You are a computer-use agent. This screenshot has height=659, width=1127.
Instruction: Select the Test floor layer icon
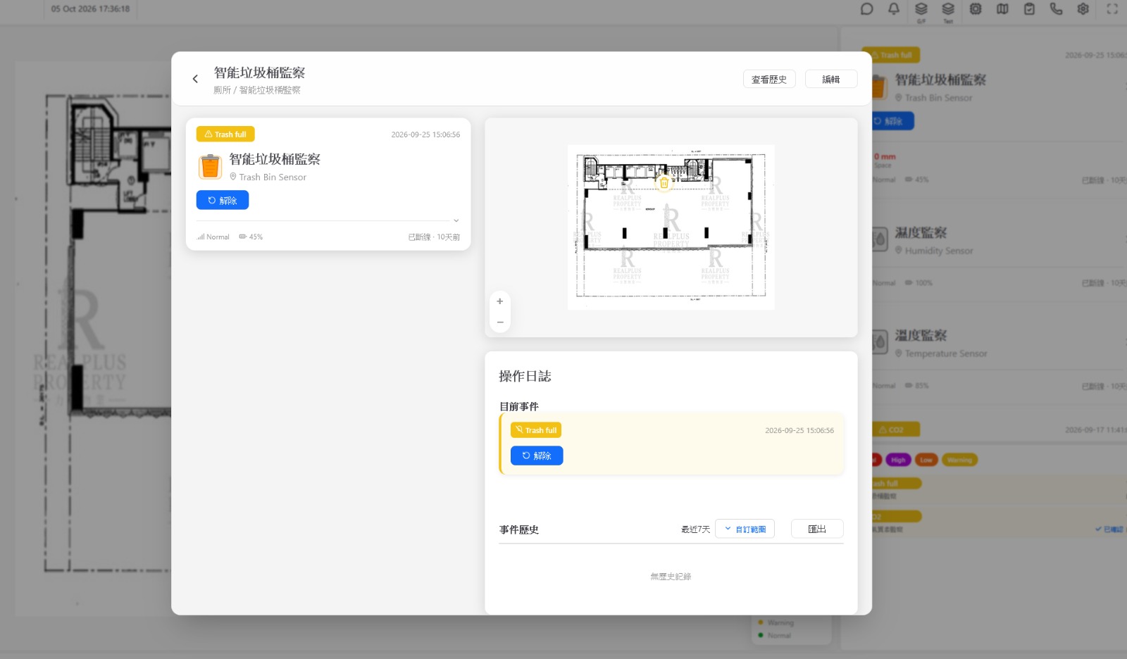(x=948, y=11)
